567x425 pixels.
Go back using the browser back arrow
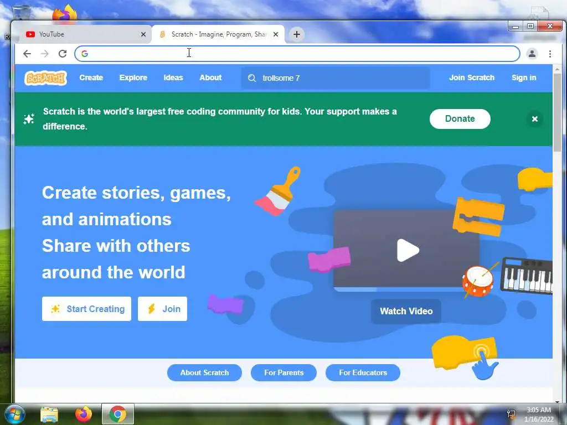(27, 54)
